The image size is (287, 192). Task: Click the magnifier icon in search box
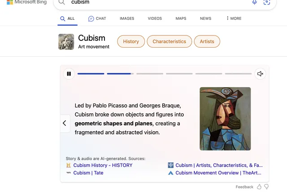click(x=62, y=2)
